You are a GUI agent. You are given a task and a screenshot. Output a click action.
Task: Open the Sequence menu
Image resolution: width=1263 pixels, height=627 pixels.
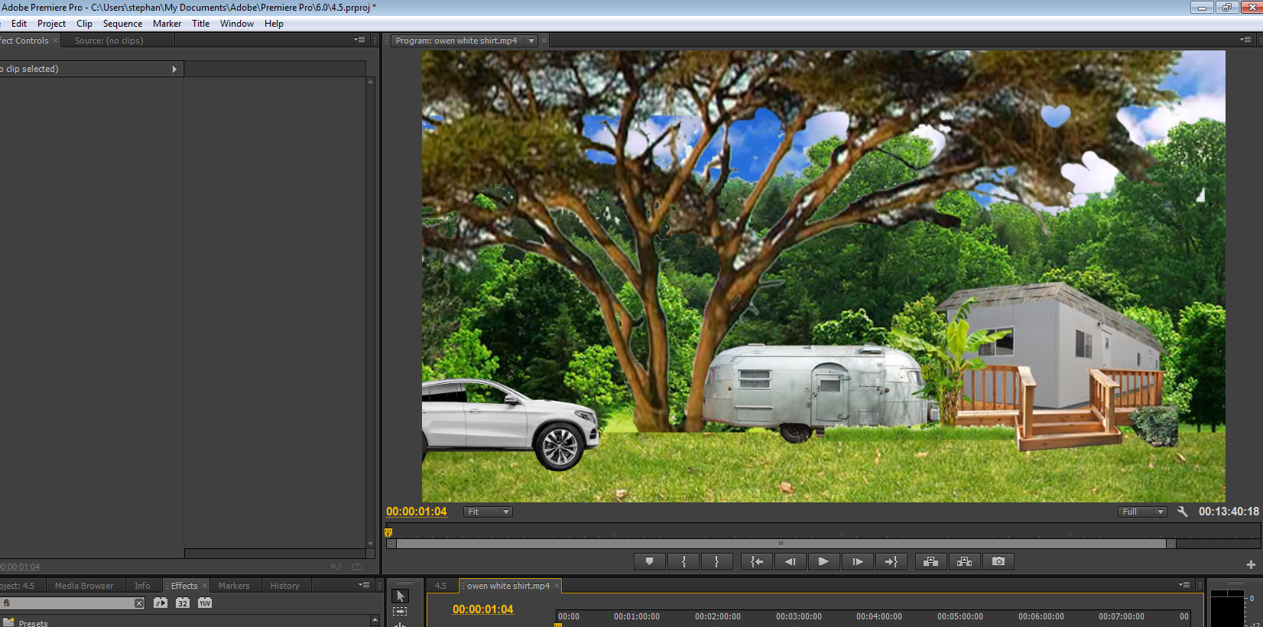tap(122, 24)
